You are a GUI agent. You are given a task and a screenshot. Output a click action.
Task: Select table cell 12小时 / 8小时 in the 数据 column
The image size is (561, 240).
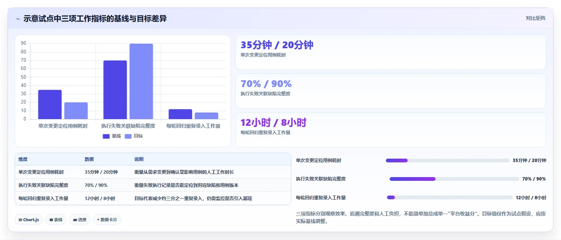pos(100,198)
